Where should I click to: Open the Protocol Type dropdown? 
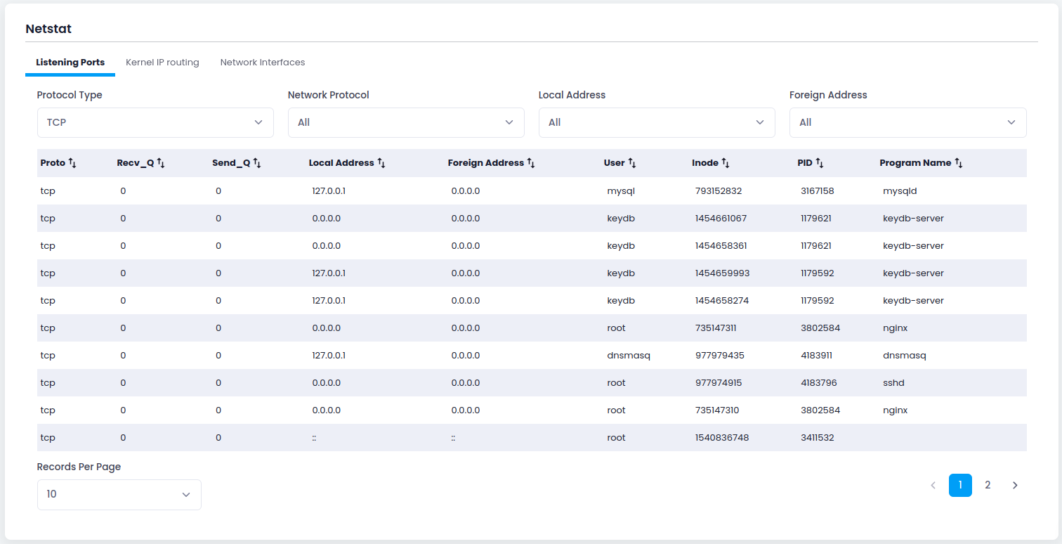[x=155, y=122]
